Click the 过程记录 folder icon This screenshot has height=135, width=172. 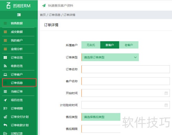point(5,133)
